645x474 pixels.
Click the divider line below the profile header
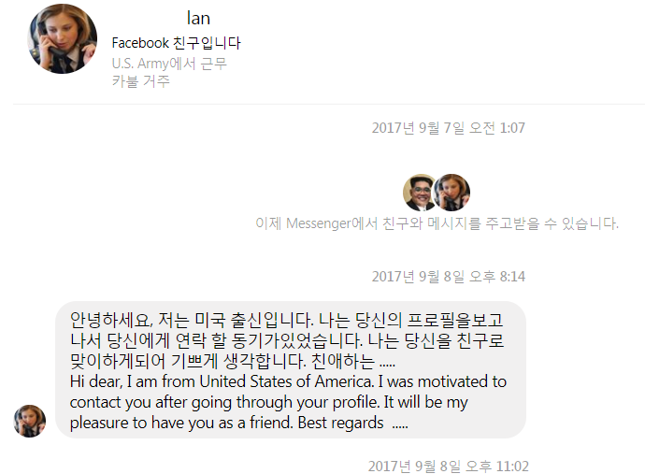(329, 104)
